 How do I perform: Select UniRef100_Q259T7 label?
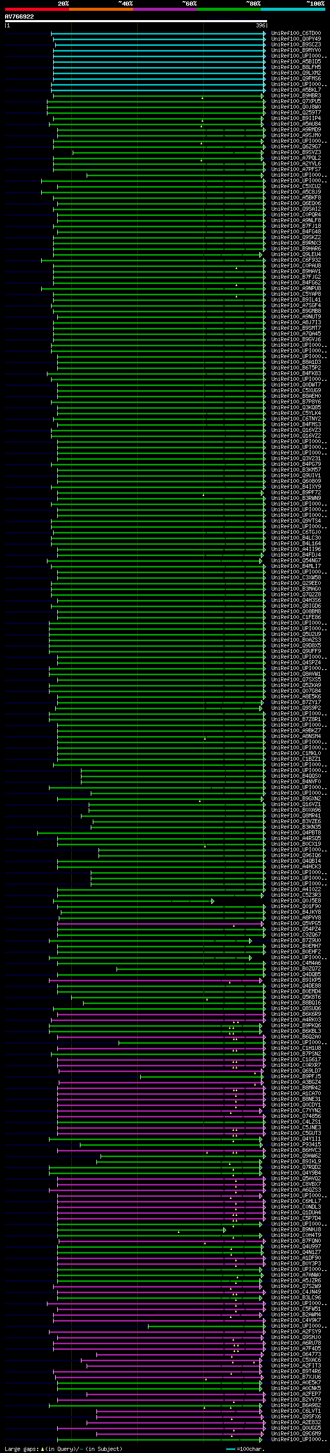coord(295,113)
